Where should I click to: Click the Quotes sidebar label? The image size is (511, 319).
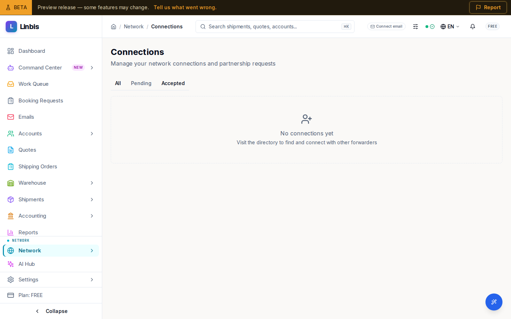point(27,150)
